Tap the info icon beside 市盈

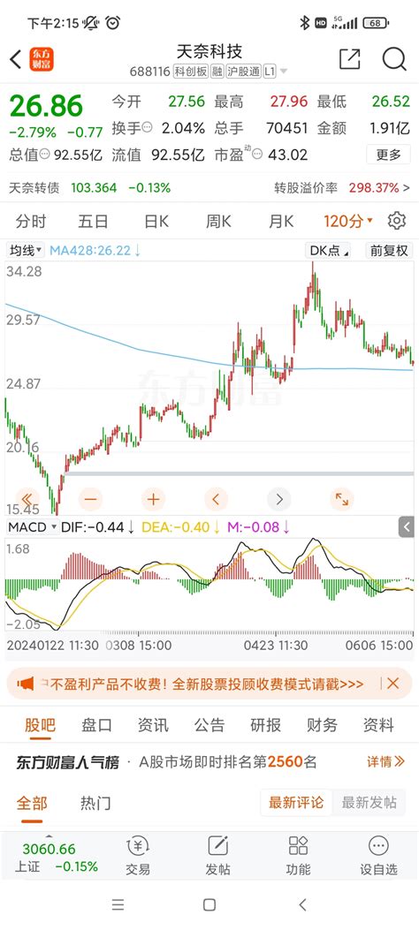coord(257,155)
